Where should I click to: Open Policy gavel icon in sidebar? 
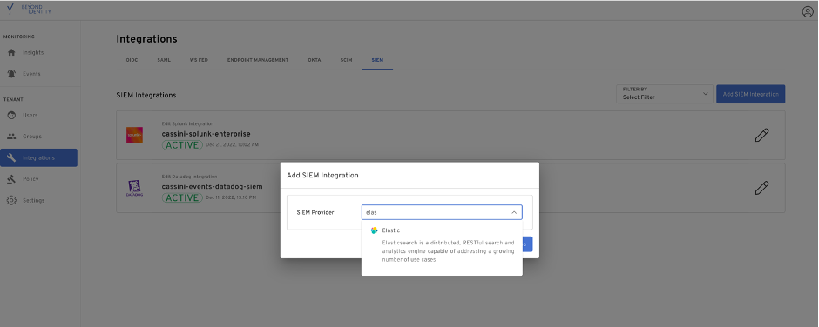[11, 179]
